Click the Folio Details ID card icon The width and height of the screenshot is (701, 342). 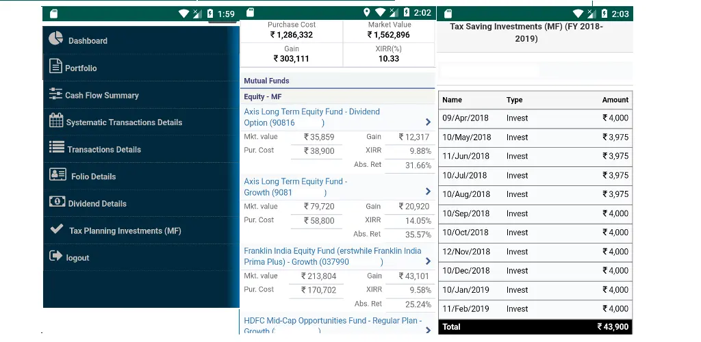click(x=58, y=174)
